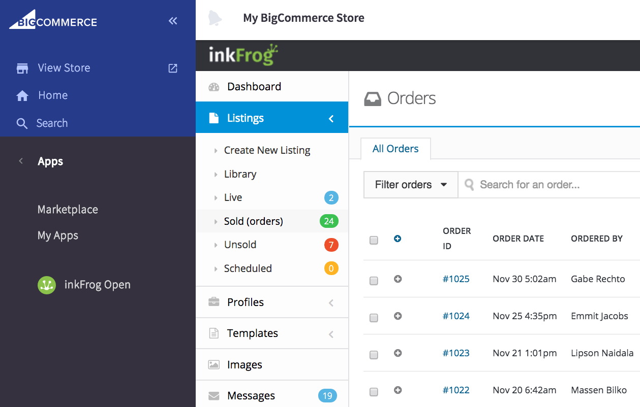
Task: Click the BigCommerce logo
Action: tap(53, 20)
